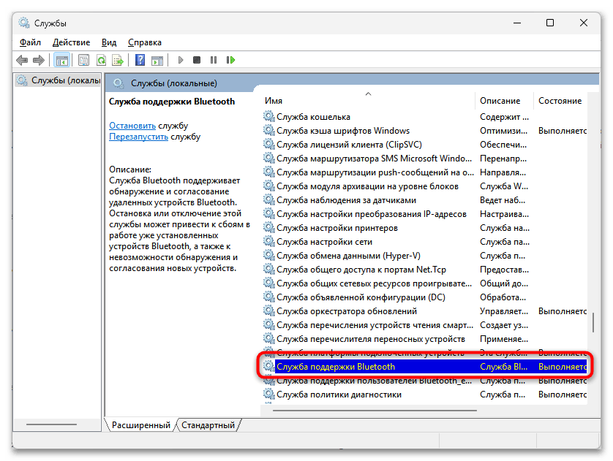The image size is (613, 461).
Task: Select Служба перечислителя переносных устройств
Action: coord(424,339)
